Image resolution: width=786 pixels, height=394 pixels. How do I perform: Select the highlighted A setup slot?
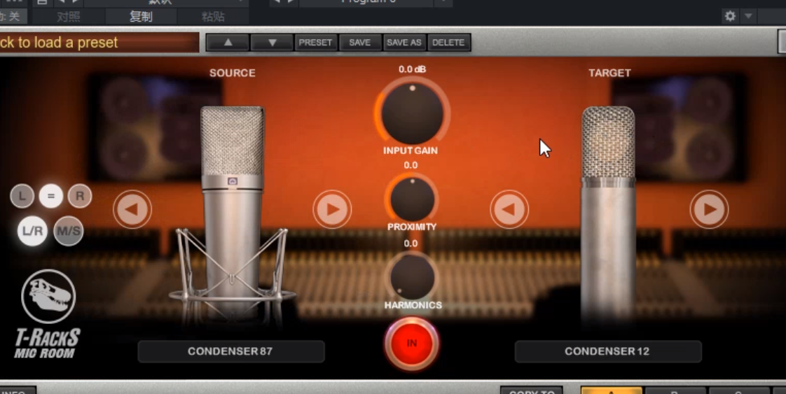coord(612,391)
